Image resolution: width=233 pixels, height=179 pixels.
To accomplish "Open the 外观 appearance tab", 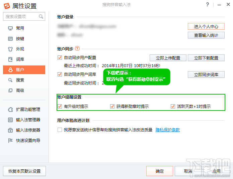I will coord(24,49).
